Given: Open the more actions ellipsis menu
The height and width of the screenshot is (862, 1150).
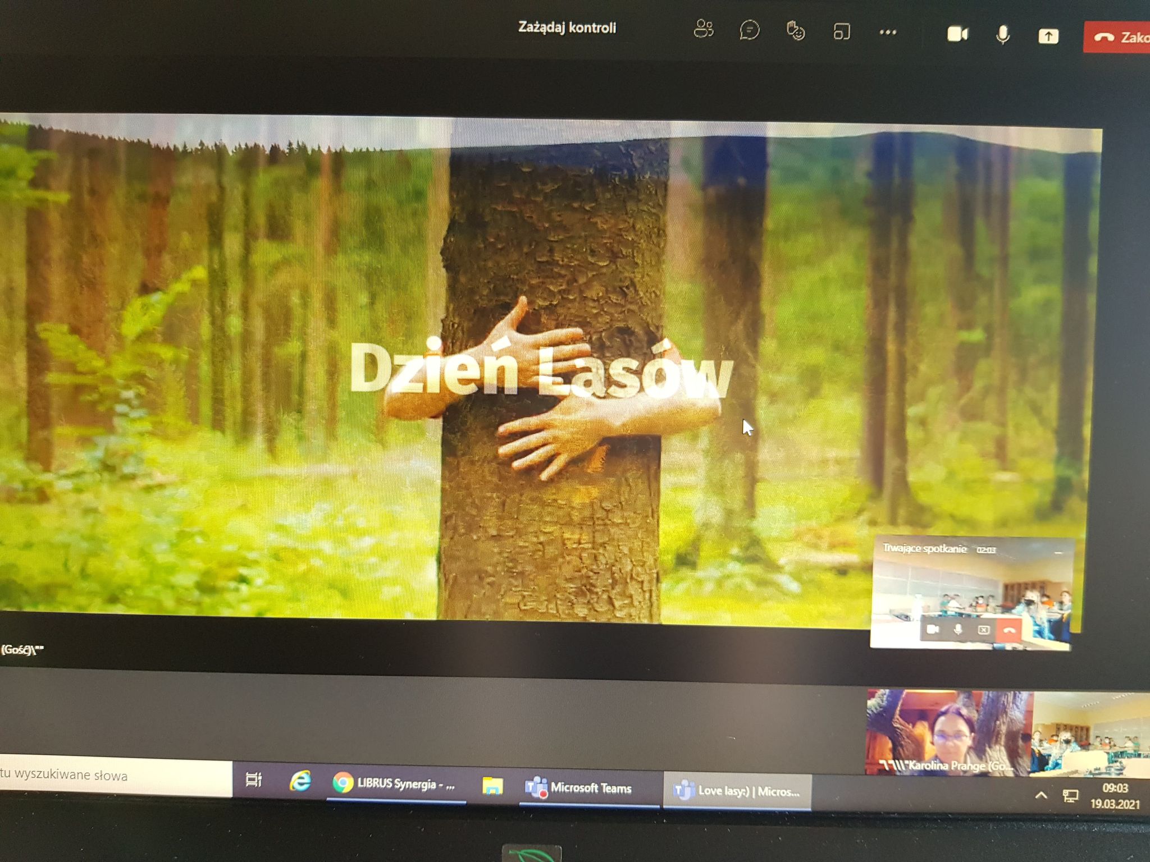Looking at the screenshot, I should point(888,33).
